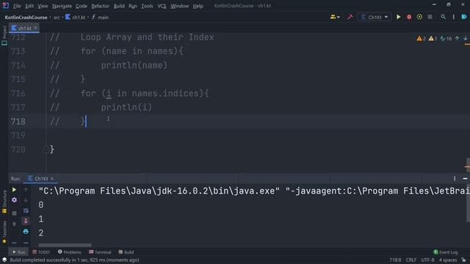470x264 pixels.
Task: Click the blue arrow icon at toolbar end
Action: tap(464, 17)
